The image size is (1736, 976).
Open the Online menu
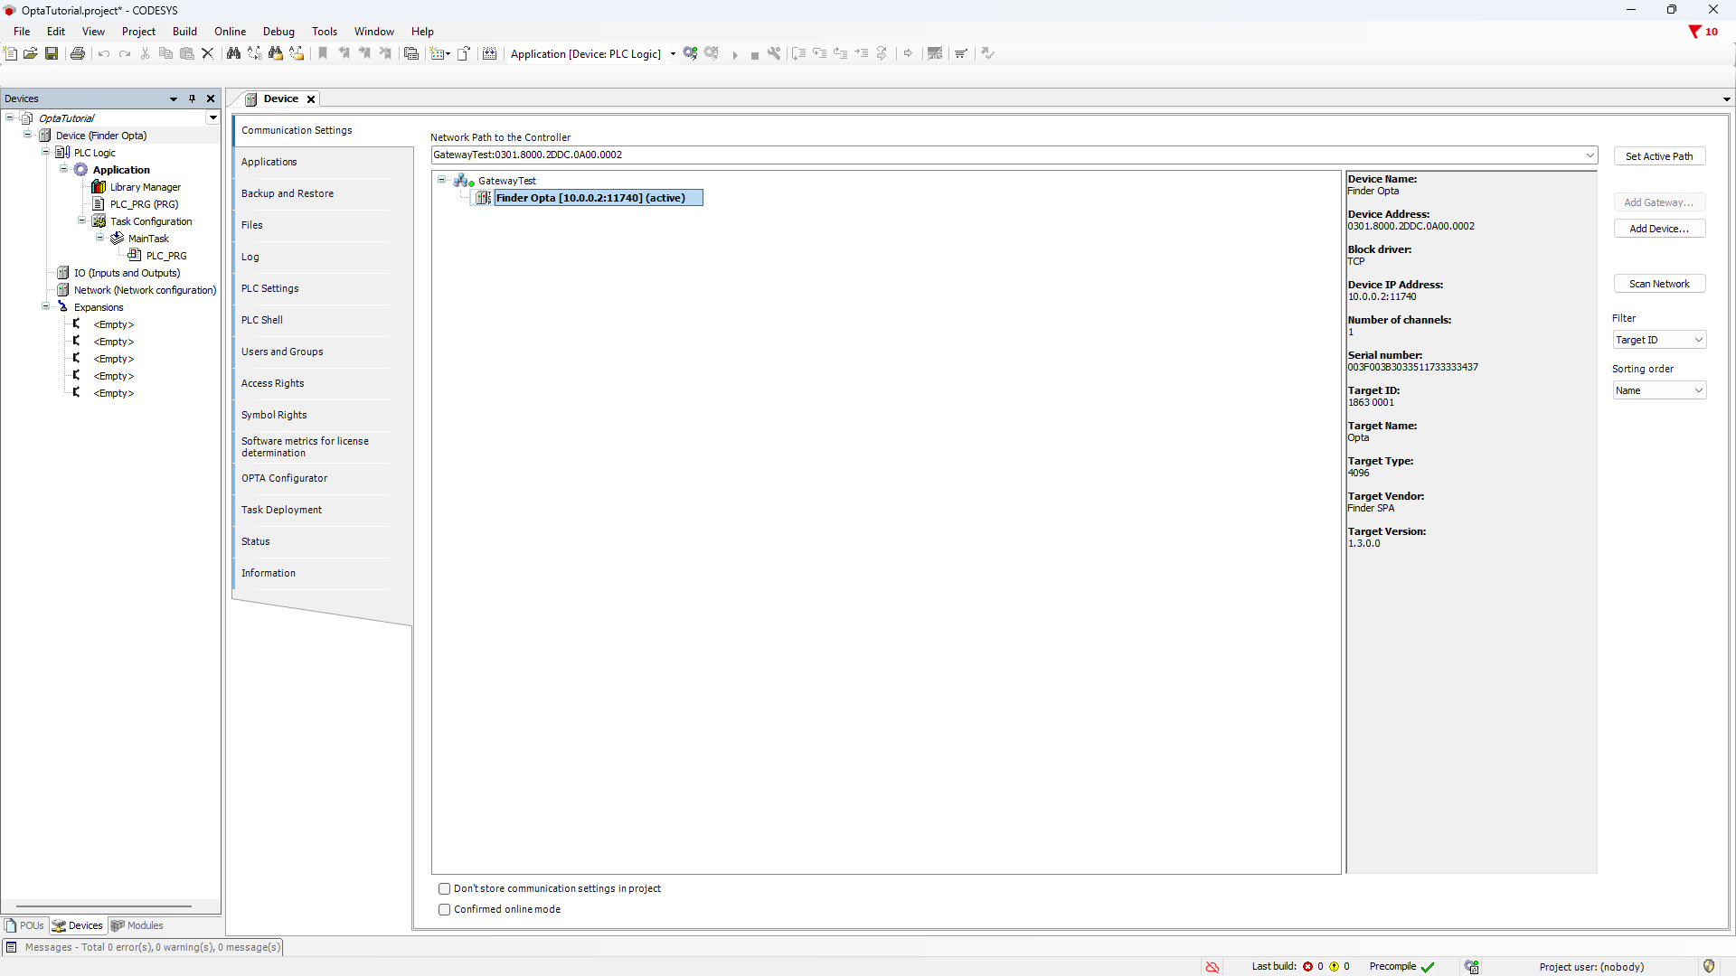(x=230, y=32)
